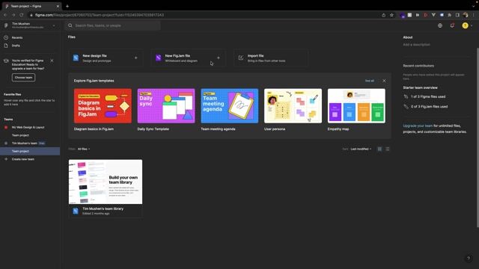Open the Daily Sync Template thumbnail
This screenshot has width=479, height=269.
point(166,106)
